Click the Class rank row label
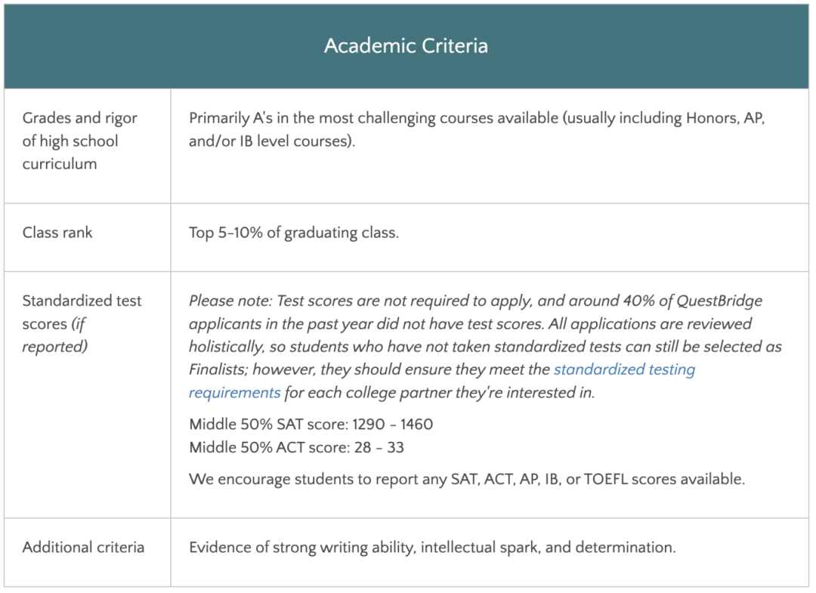 click(x=57, y=233)
